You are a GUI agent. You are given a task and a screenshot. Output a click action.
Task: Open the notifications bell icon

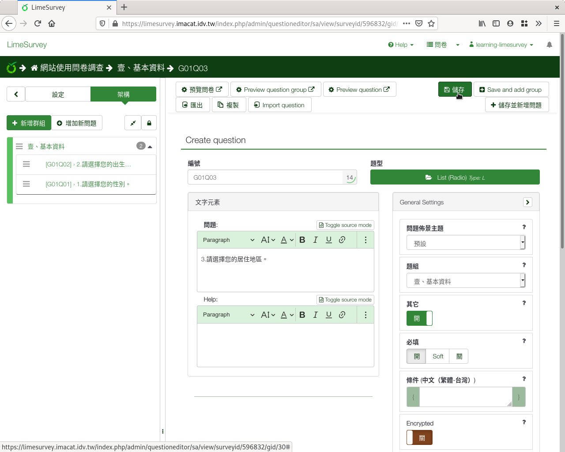tap(550, 45)
